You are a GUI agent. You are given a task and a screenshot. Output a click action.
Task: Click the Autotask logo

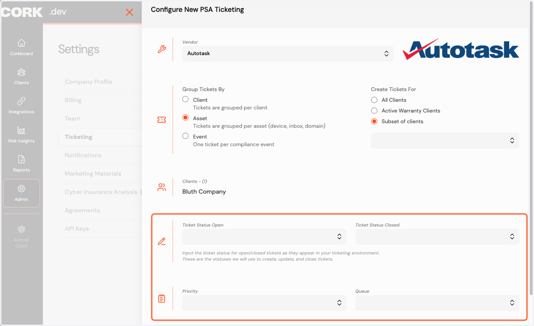tap(461, 49)
